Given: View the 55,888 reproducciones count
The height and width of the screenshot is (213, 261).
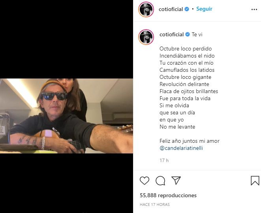Looking at the screenshot, I should click(168, 195).
